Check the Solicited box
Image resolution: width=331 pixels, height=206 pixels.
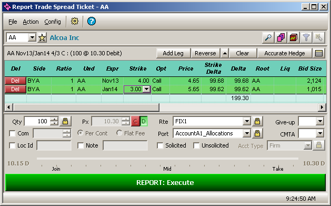(160, 145)
